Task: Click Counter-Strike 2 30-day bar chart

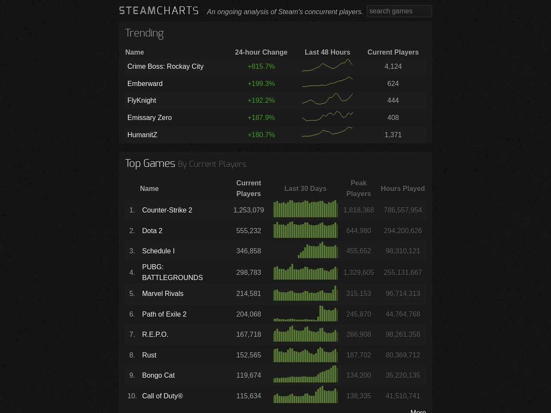Action: [305, 209]
